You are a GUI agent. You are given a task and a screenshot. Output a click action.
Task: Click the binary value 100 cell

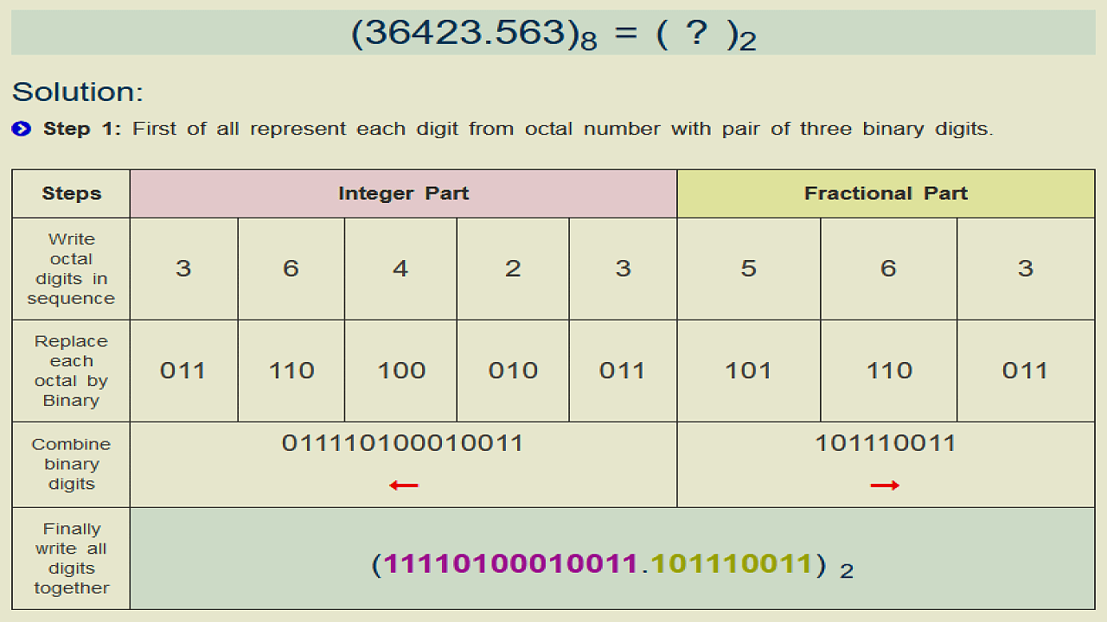pyautogui.click(x=400, y=370)
